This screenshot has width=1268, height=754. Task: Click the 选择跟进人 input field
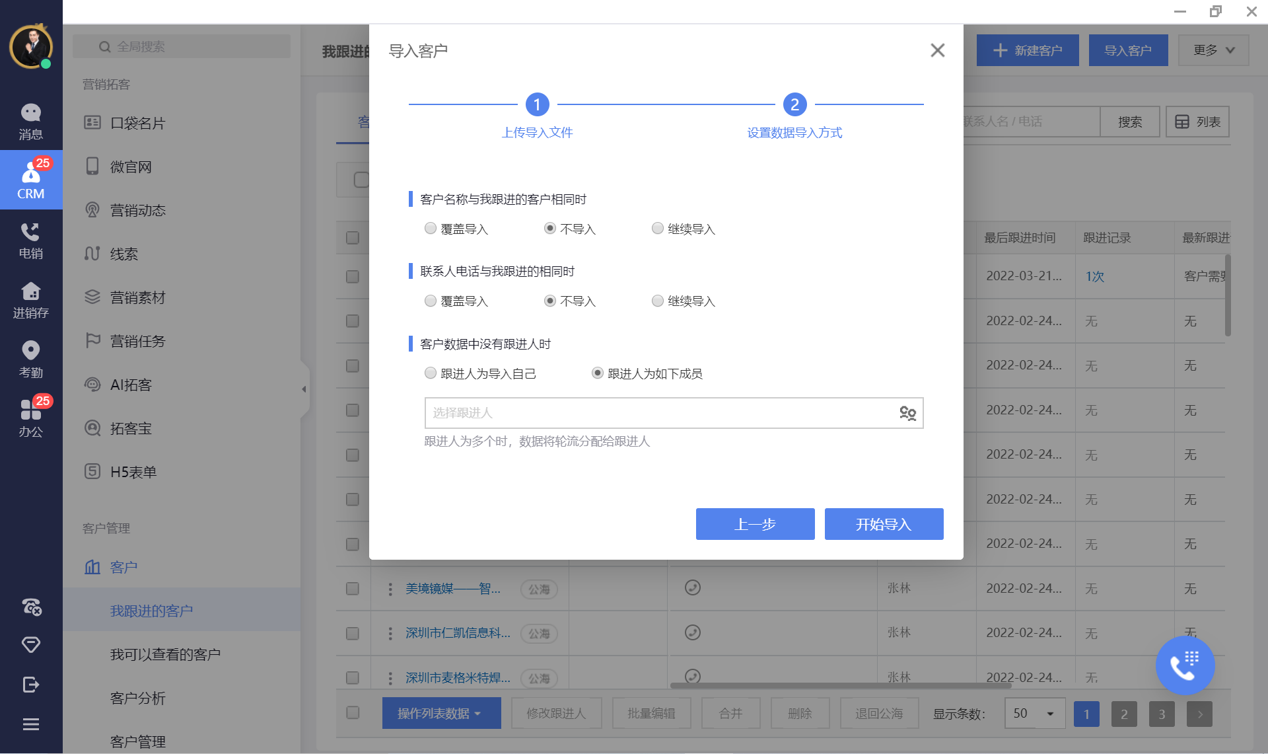[657, 414]
